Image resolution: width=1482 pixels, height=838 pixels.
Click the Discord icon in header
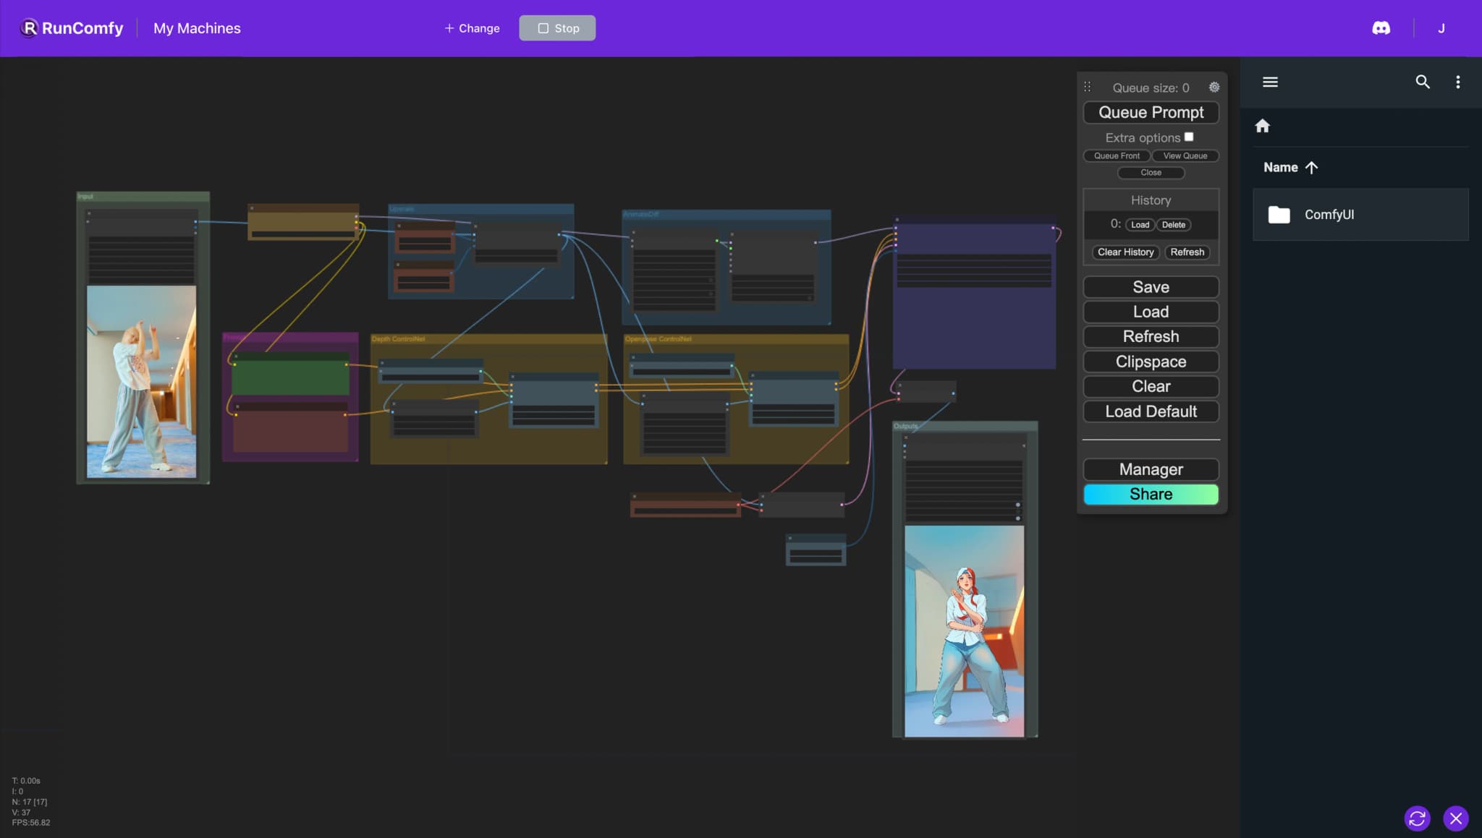(1381, 28)
